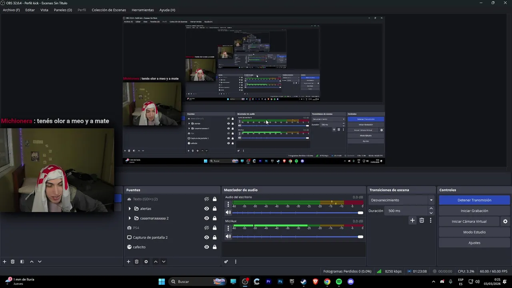This screenshot has width=512, height=288.
Task: Remove transition trash icon
Action: pos(422,220)
